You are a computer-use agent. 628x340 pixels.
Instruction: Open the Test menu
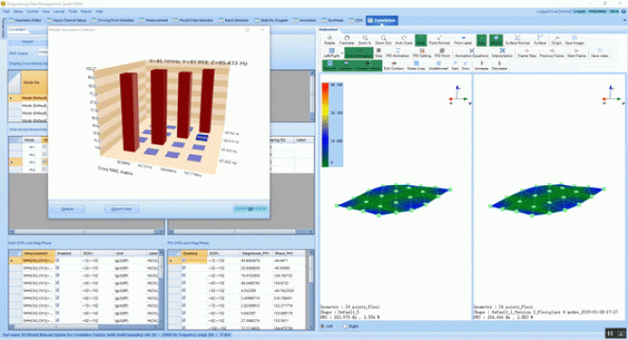click(x=6, y=11)
